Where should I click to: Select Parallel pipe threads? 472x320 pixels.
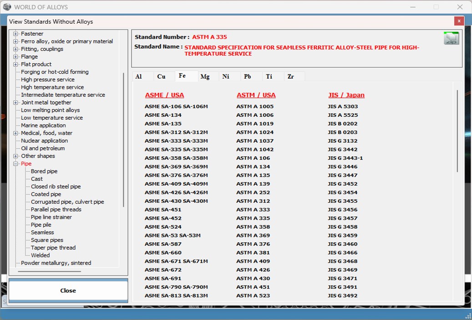[56, 210]
